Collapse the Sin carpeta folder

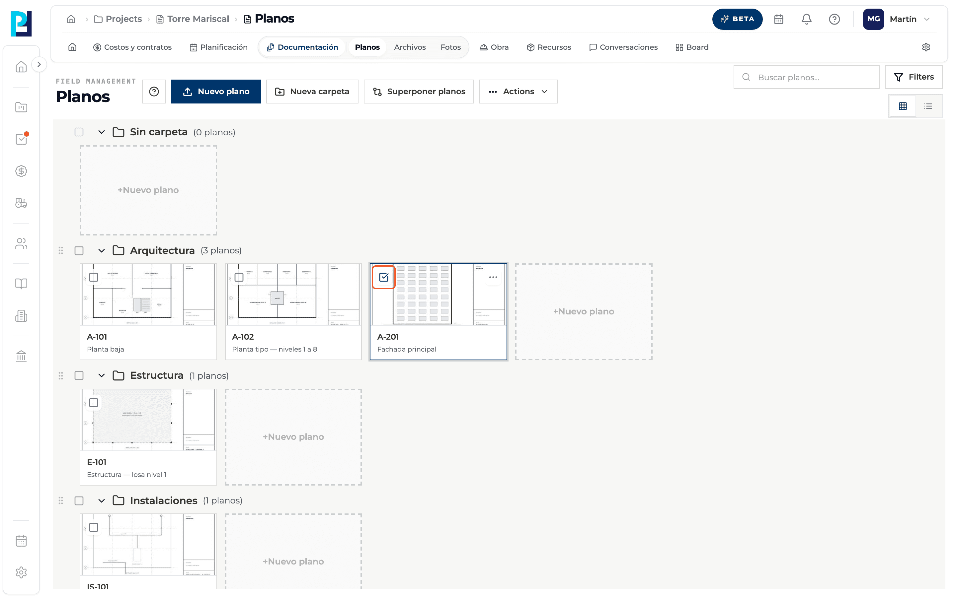(102, 132)
